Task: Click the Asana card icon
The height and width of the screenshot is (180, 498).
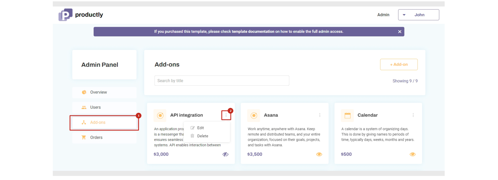Action: 254,115
